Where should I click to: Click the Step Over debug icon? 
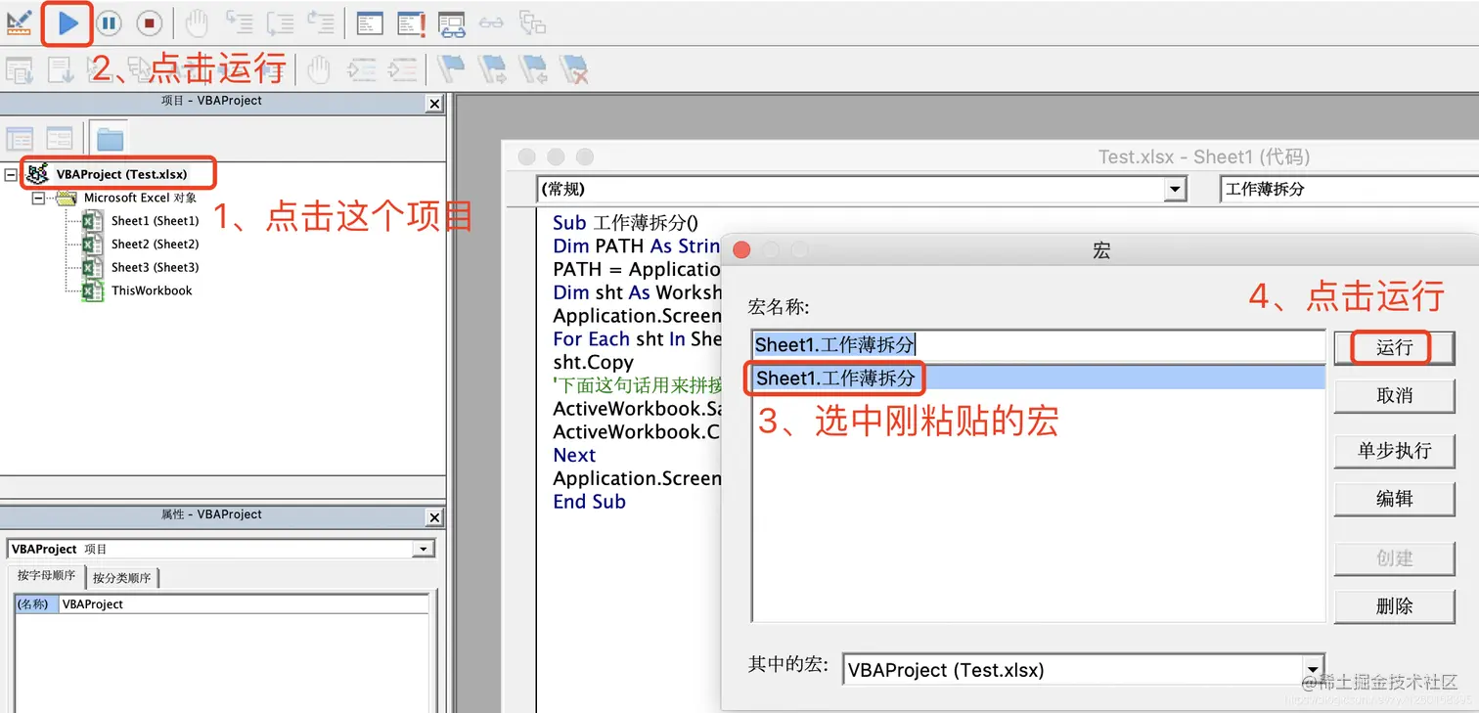280,22
